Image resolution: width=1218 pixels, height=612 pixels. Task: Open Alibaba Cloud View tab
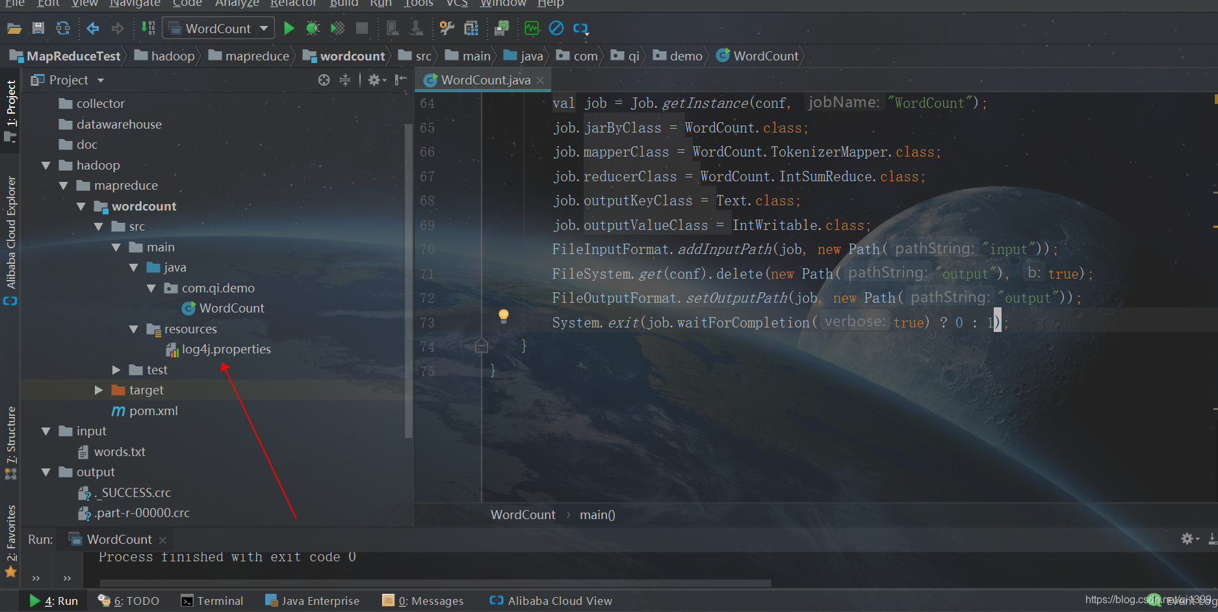pyautogui.click(x=551, y=601)
